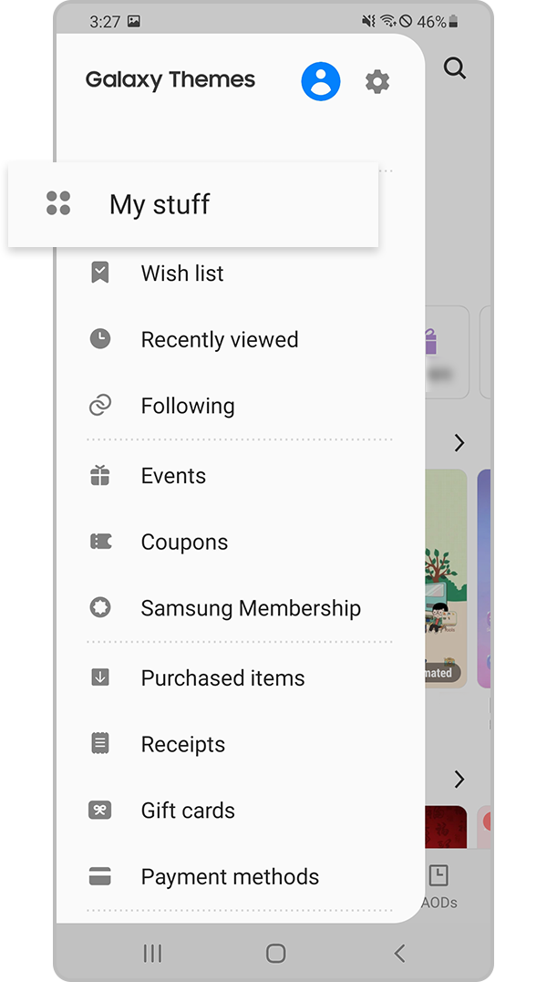Open the Events gift box icon
547x982 pixels.
pos(100,475)
